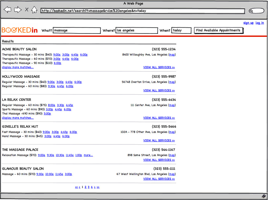The width and height of the screenshot is (268, 200).
Task: Select 6:00p for Therapeutic Massage 90 mins
Action: (57, 63)
